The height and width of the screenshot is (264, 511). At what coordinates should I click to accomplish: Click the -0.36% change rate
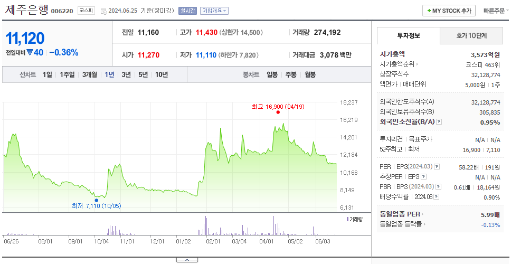[x=64, y=52]
